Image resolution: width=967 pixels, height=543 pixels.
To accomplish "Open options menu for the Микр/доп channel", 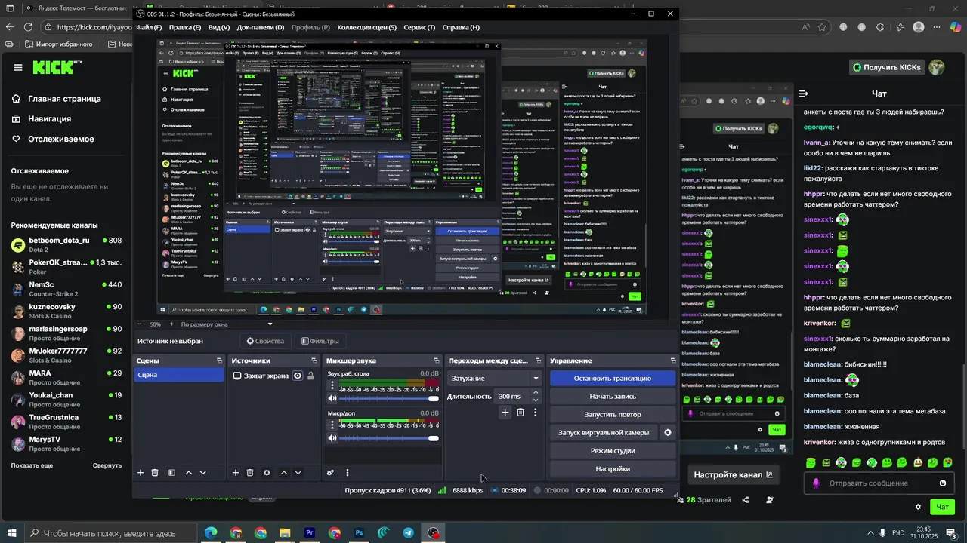I will click(332, 425).
